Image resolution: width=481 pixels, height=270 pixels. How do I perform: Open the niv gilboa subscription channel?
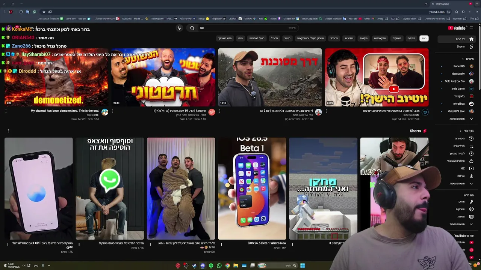(x=456, y=104)
